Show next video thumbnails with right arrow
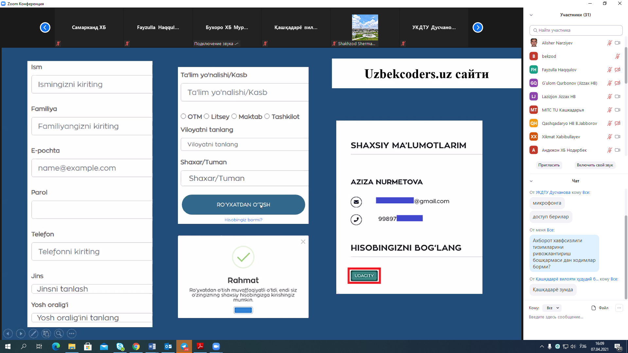628x353 pixels. pyautogui.click(x=478, y=27)
